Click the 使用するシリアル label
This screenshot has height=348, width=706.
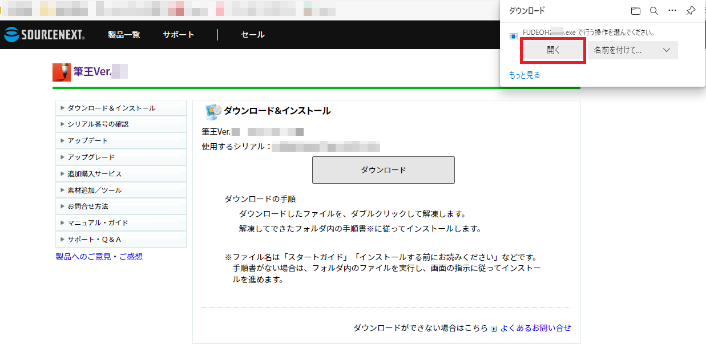click(x=236, y=147)
